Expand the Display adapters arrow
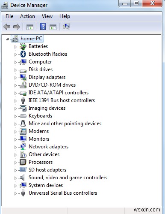The width and height of the screenshot is (165, 214). coord(15,78)
